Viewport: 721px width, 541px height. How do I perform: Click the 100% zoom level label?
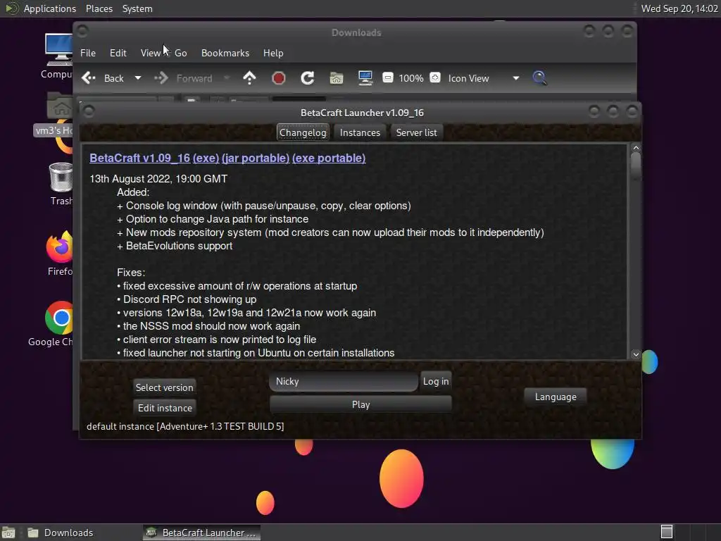(x=410, y=78)
